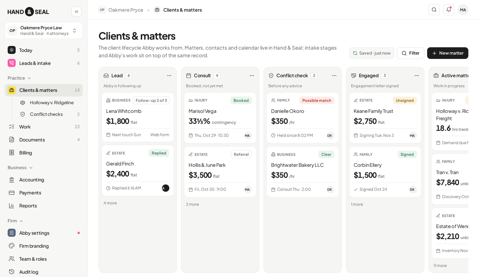Click the Audit log history icon
479x277 pixels.
click(x=12, y=272)
